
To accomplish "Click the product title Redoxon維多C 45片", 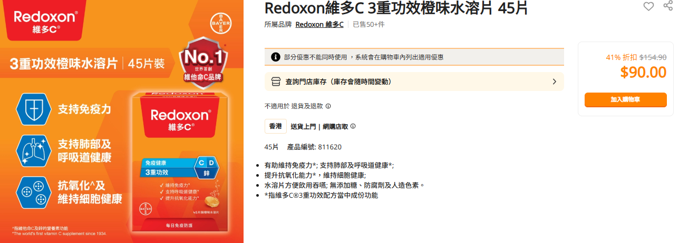I will coord(396,8).
